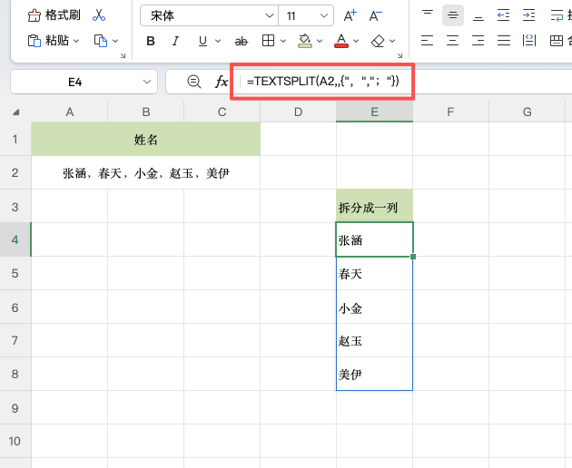Open the font color dropdown arrow

356,41
